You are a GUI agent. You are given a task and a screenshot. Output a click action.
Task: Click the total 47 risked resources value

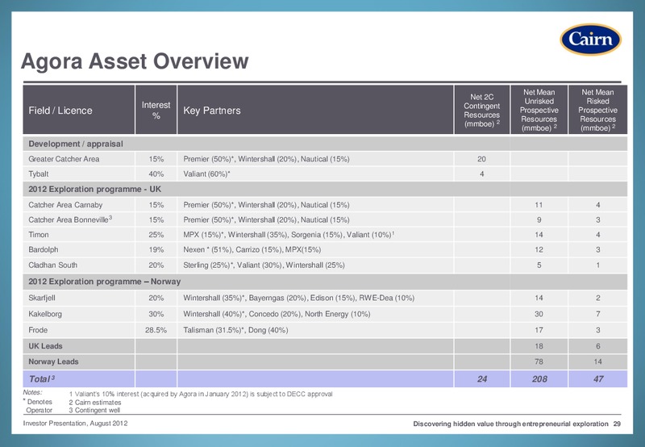tap(598, 378)
